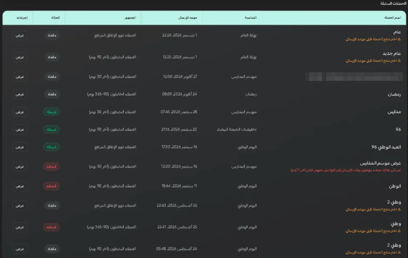Click عرض in the رمضان campaign row
Image resolution: width=408 pixels, height=258 pixels.
20,94
